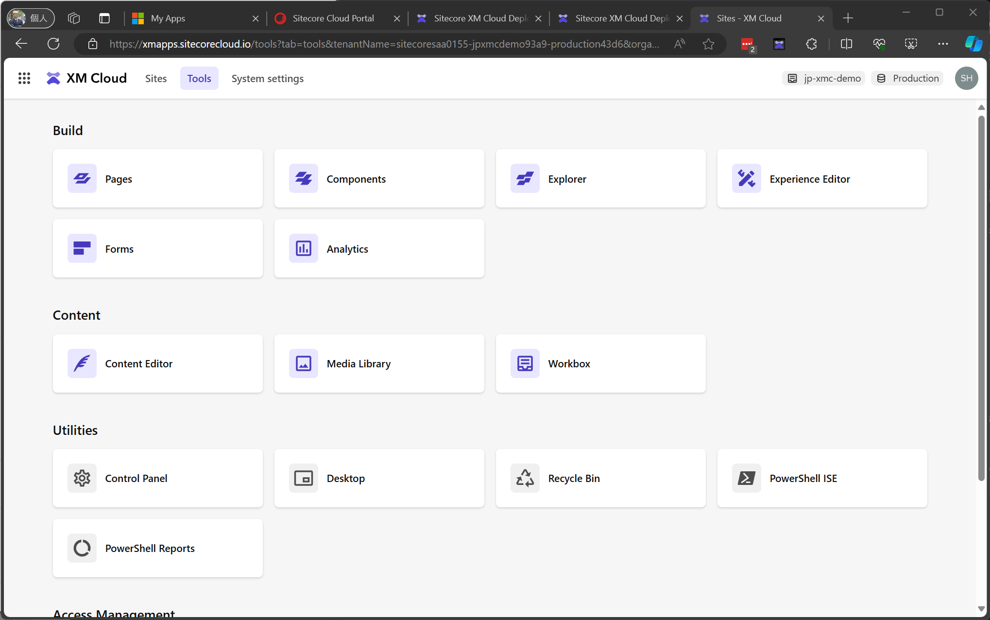990x620 pixels.
Task: Refresh the page in browser
Action: (53, 44)
